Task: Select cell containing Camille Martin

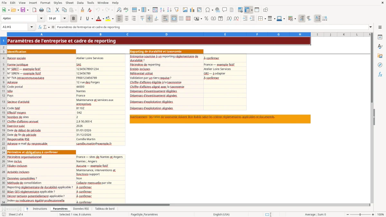Action: pyautogui.click(x=100, y=139)
